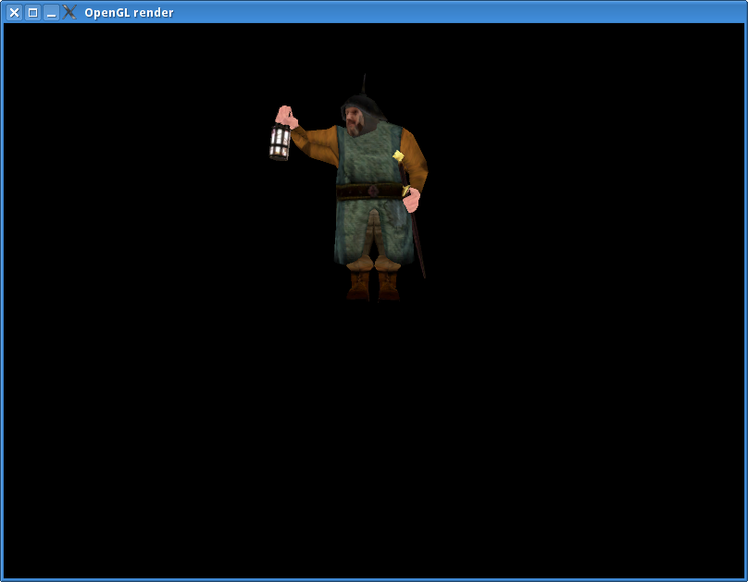Pick the dark helmet dome on the head
The image size is (748, 582).
(x=359, y=102)
